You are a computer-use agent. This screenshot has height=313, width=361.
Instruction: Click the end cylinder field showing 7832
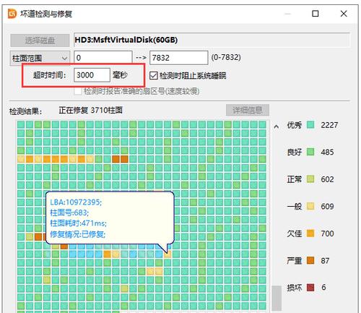tap(179, 58)
